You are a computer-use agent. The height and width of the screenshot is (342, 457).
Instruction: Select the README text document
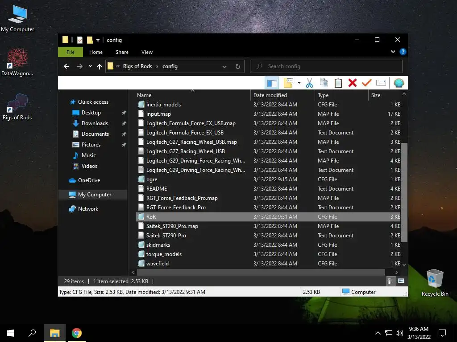pos(269,189)
